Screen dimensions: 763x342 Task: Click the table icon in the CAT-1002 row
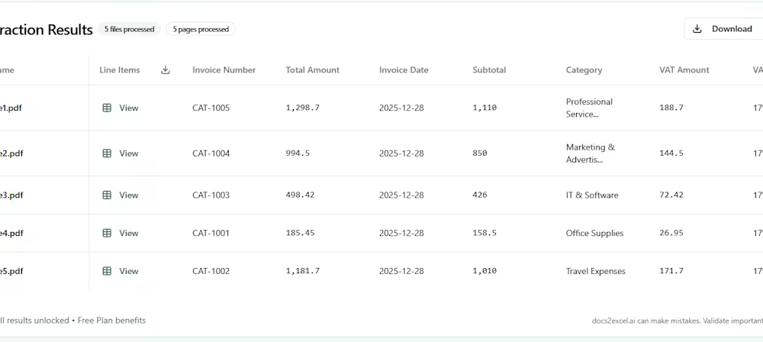click(x=107, y=272)
